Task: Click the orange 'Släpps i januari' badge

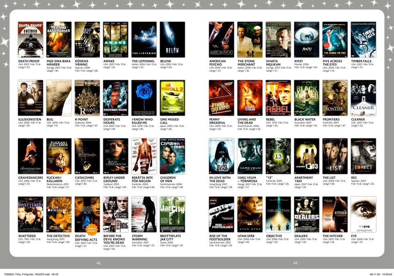Action: (92, 229)
